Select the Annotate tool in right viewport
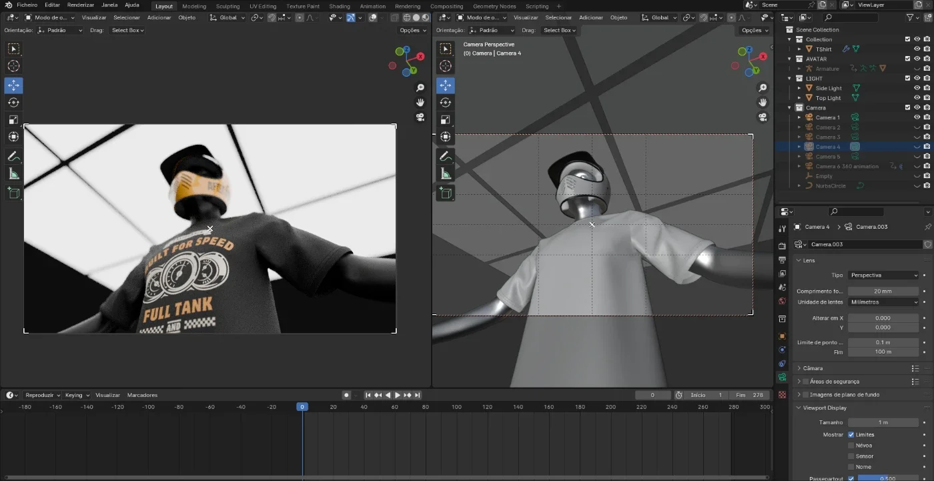This screenshot has width=934, height=481. click(x=446, y=157)
